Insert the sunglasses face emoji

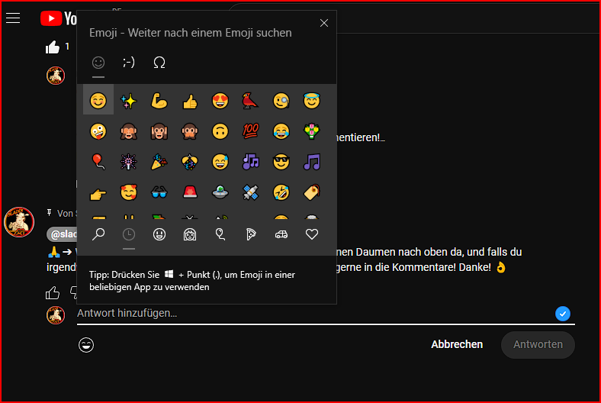[x=281, y=161]
